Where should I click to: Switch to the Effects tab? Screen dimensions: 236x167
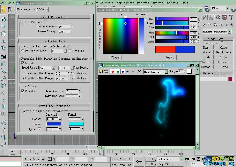(42, 9)
